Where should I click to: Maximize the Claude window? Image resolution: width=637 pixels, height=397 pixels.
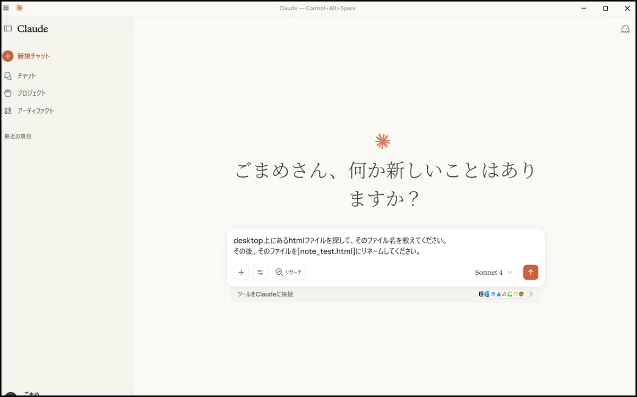605,8
